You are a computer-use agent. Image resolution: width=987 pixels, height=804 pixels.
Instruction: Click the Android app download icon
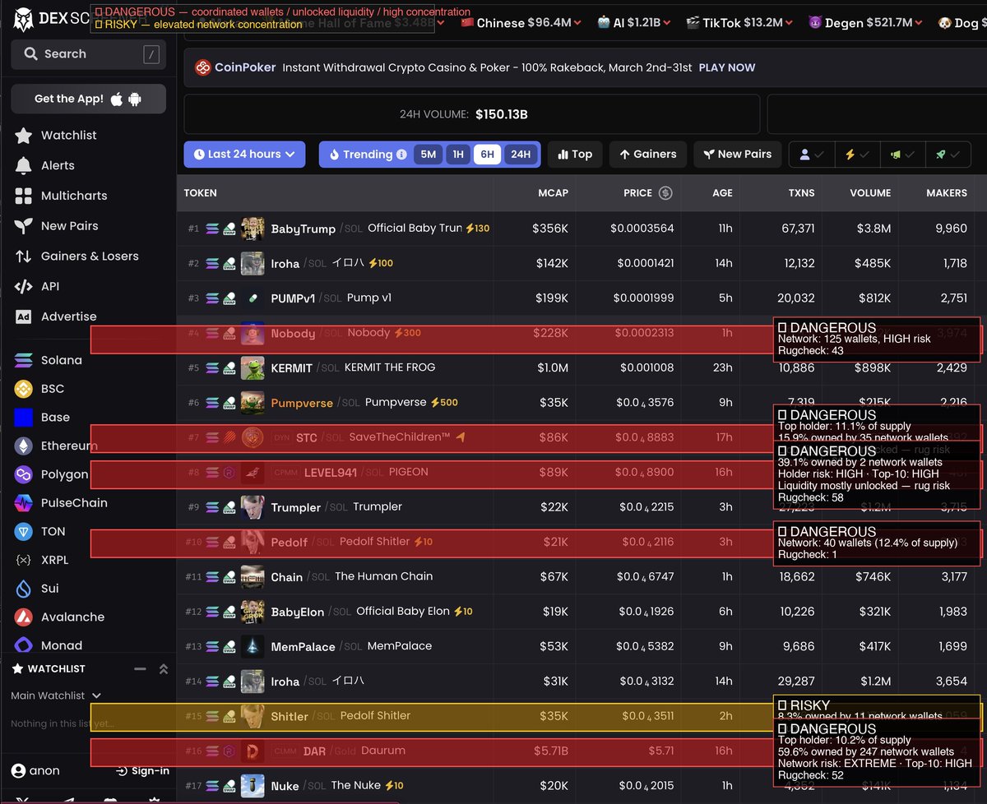(x=135, y=99)
